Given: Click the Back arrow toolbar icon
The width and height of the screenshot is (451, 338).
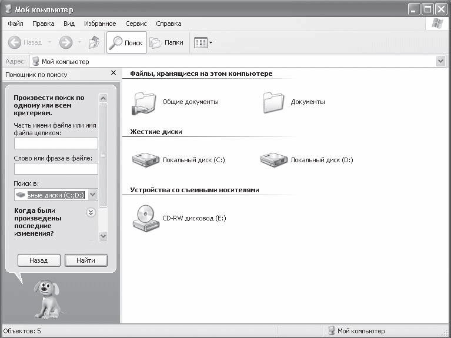Looking at the screenshot, I should click(x=14, y=42).
